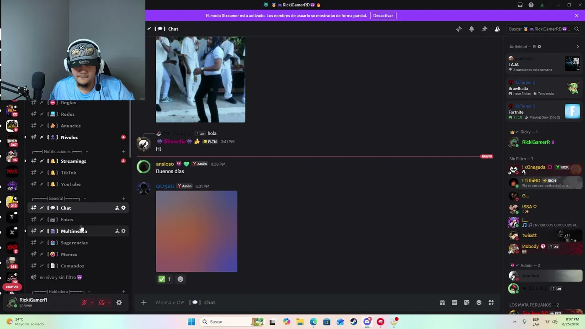Open microphone input options arrow
Image resolution: width=585 pixels, height=329 pixels.
92,302
